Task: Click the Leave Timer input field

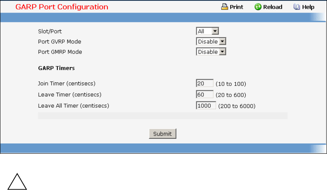Action: pos(205,94)
